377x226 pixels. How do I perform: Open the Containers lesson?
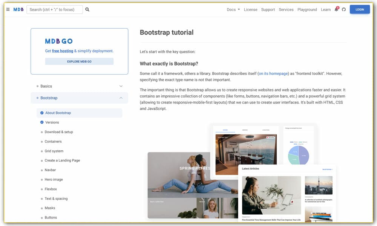tap(53, 142)
